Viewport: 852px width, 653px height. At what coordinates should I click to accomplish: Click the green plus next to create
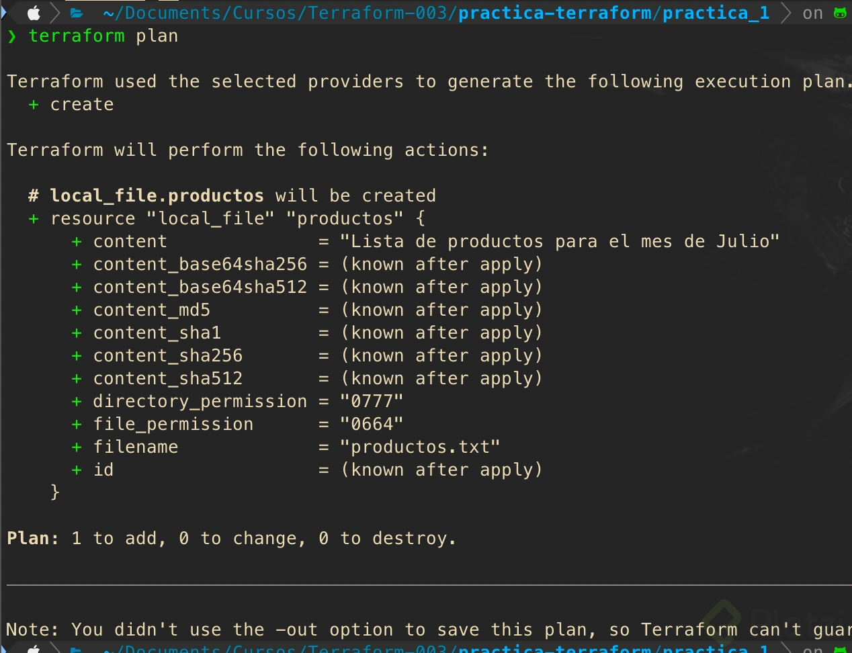click(x=34, y=105)
